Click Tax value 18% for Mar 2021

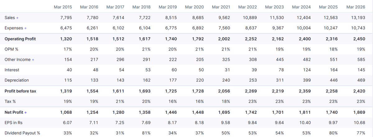coord(226,101)
